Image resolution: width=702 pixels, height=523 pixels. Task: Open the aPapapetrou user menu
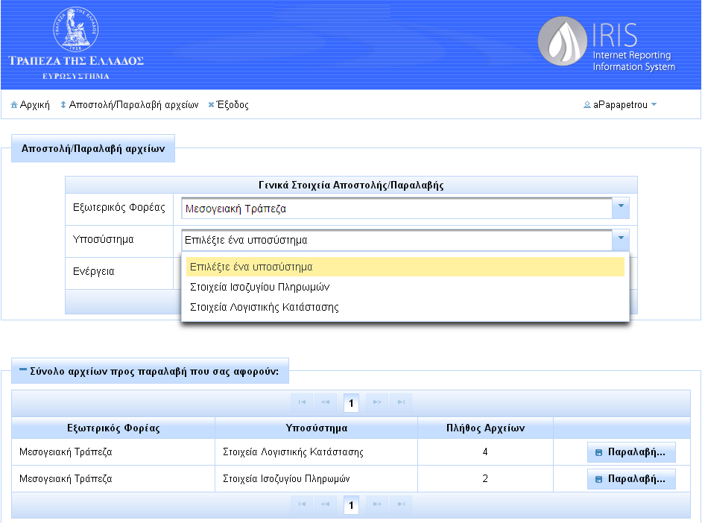620,105
